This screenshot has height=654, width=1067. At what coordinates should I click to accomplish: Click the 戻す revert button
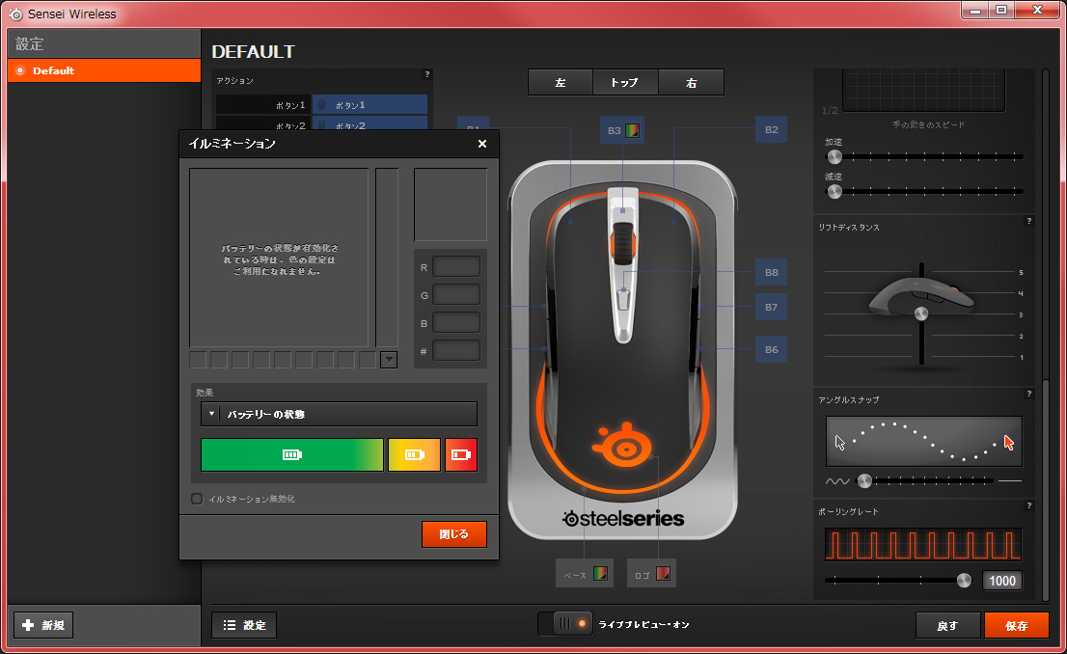click(948, 625)
